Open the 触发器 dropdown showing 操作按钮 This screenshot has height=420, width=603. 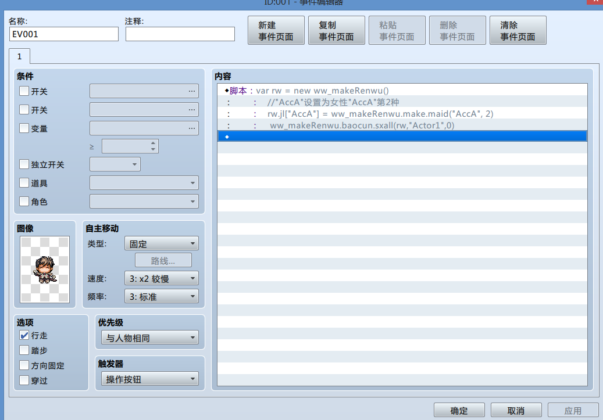(150, 379)
